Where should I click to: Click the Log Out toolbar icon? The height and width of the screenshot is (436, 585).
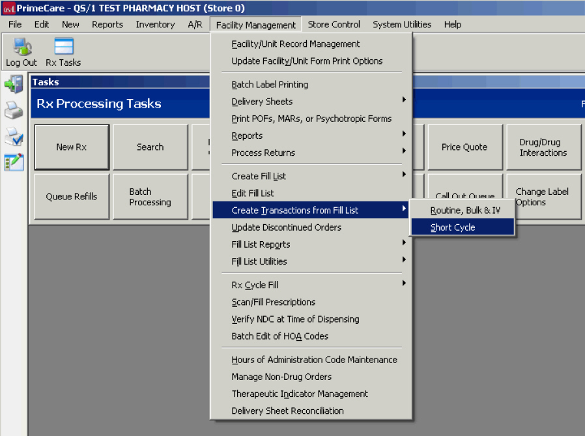pyautogui.click(x=21, y=51)
